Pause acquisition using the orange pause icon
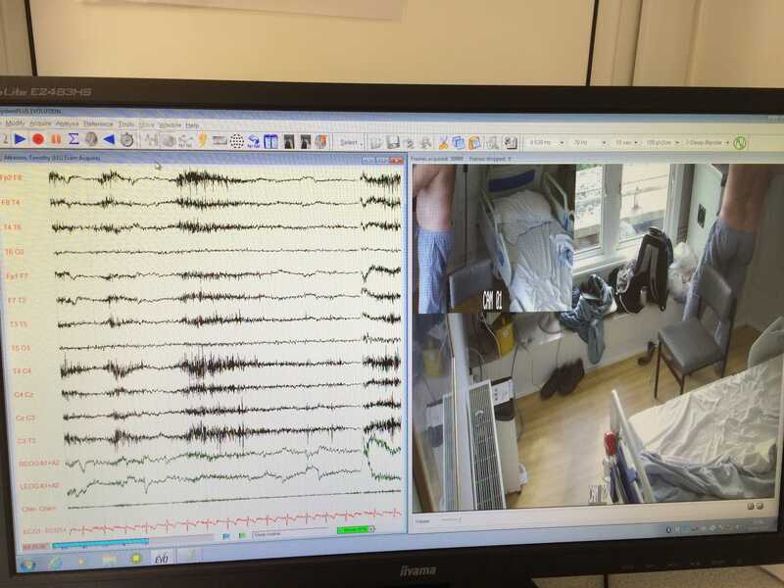 [56, 139]
